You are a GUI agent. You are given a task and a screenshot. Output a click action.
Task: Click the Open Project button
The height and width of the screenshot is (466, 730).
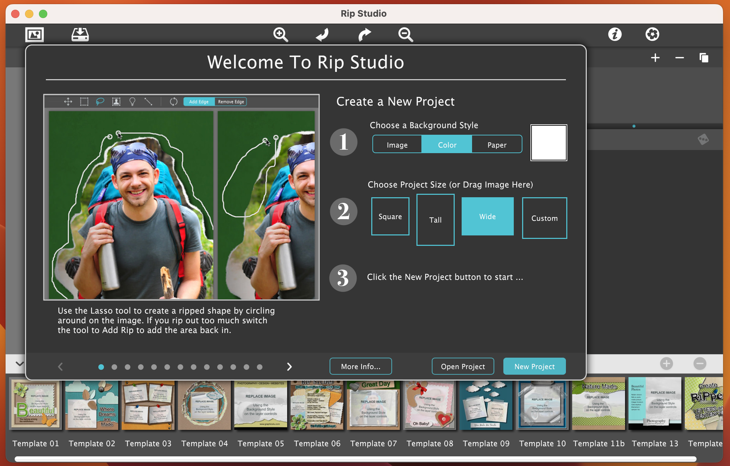[x=463, y=366]
